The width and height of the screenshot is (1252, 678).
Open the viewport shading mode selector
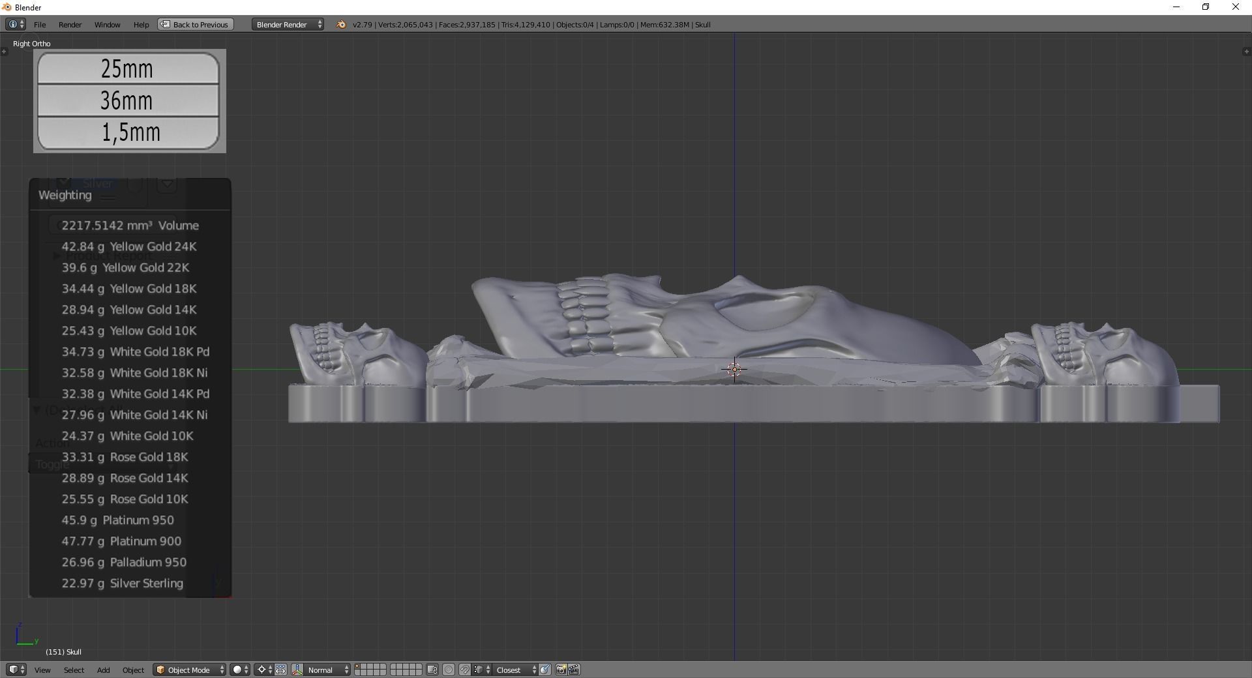[x=240, y=670]
